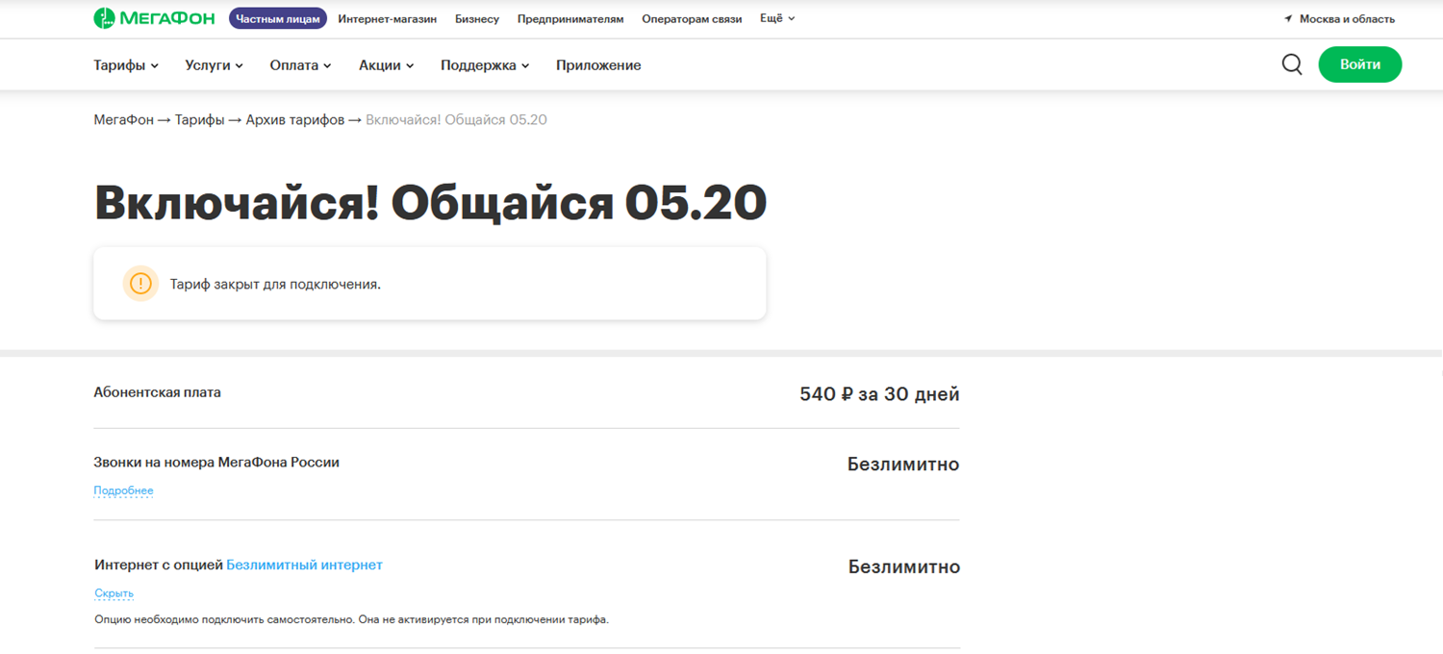Switch to the Бизнесу section
This screenshot has width=1443, height=654.
click(x=477, y=19)
